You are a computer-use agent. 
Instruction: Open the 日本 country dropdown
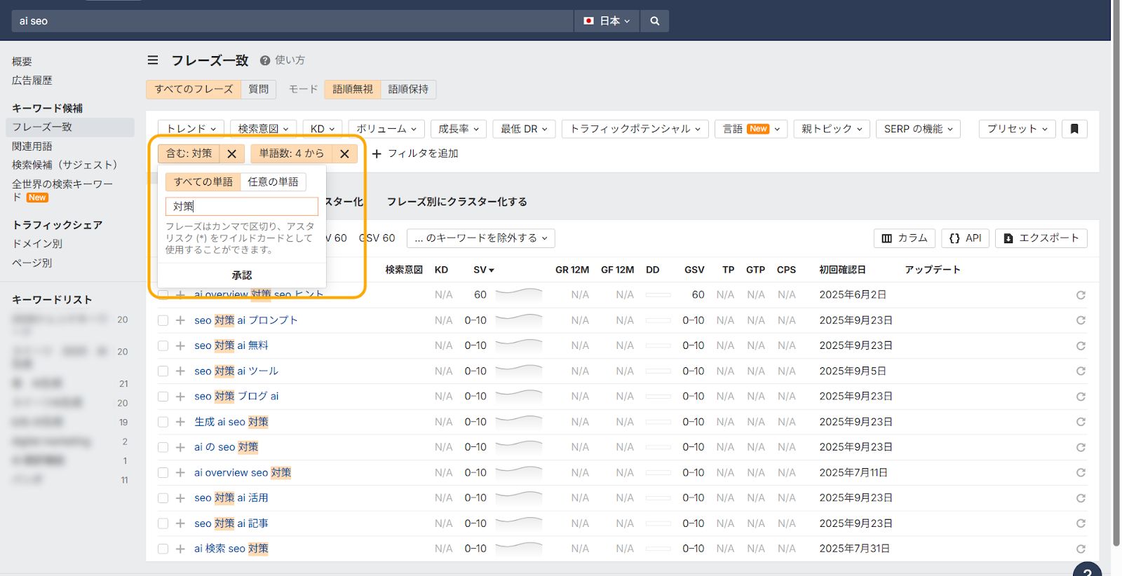(607, 21)
